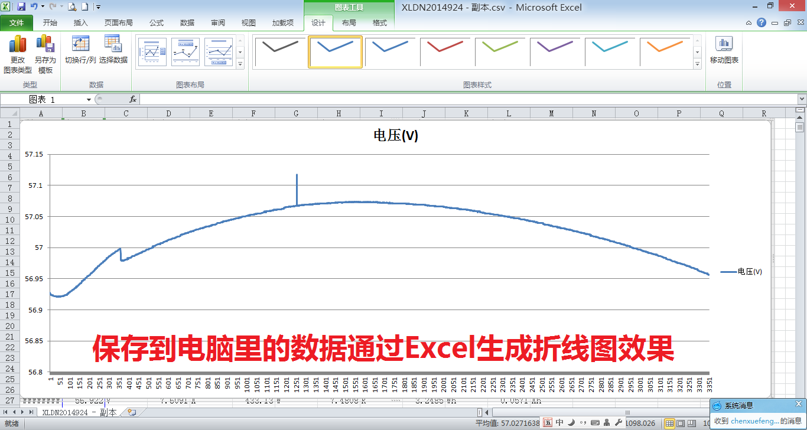Switch to the 加载项 ribbon tab

(x=283, y=23)
